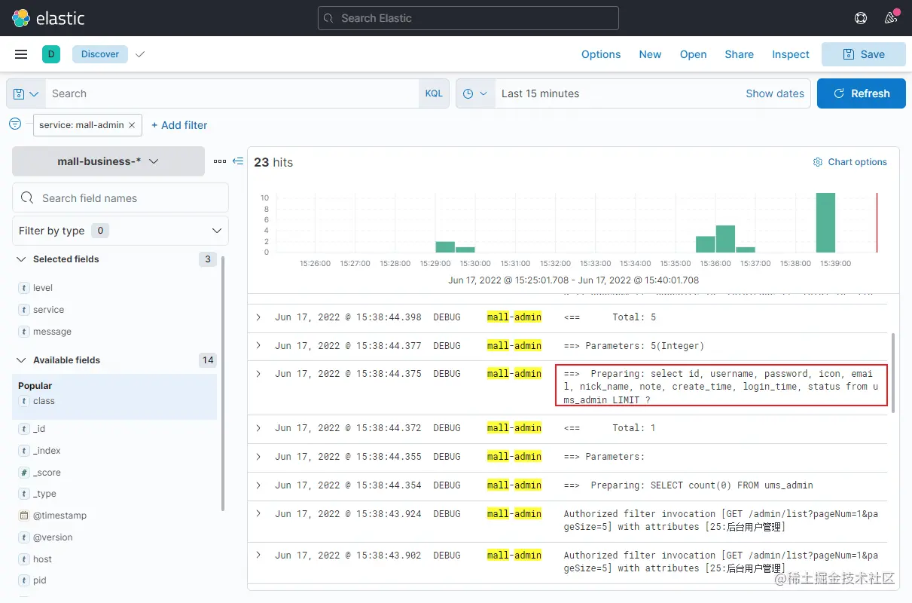Click the level field type icon

[x=24, y=288]
